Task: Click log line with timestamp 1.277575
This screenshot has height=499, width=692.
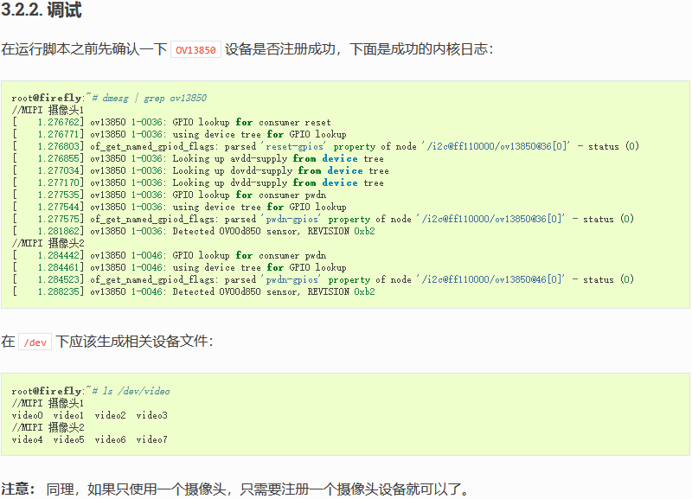Action: coord(323,220)
